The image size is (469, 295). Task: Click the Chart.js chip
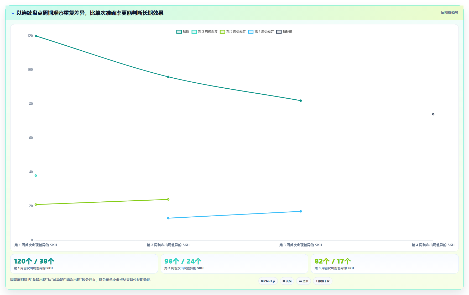pyautogui.click(x=268, y=281)
